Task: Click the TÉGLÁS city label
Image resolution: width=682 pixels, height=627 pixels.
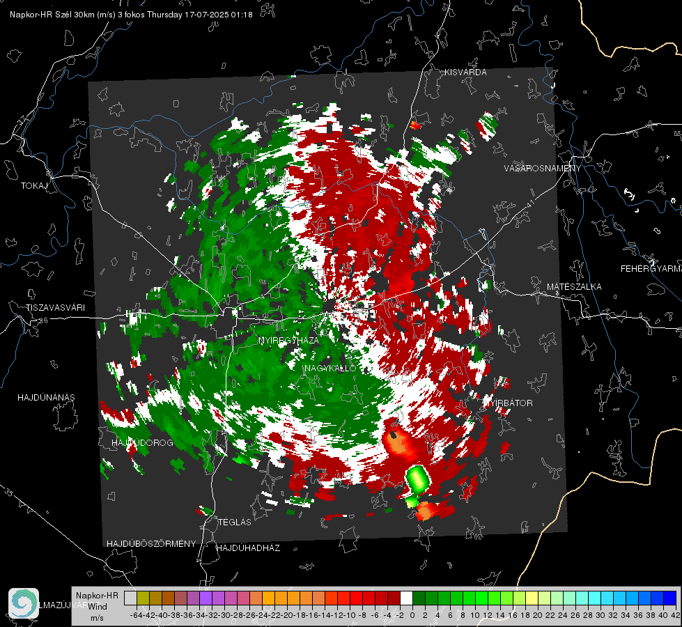Action: point(235,522)
